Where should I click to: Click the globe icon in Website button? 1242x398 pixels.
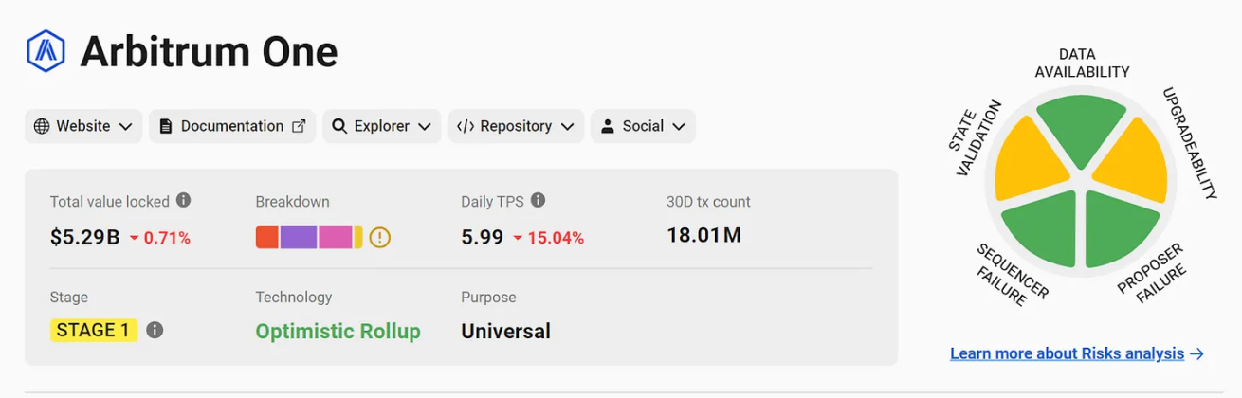click(x=42, y=126)
